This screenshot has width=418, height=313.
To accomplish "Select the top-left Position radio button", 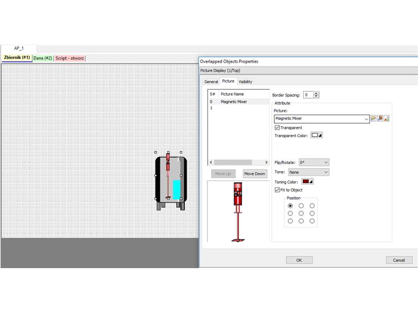I will point(291,206).
